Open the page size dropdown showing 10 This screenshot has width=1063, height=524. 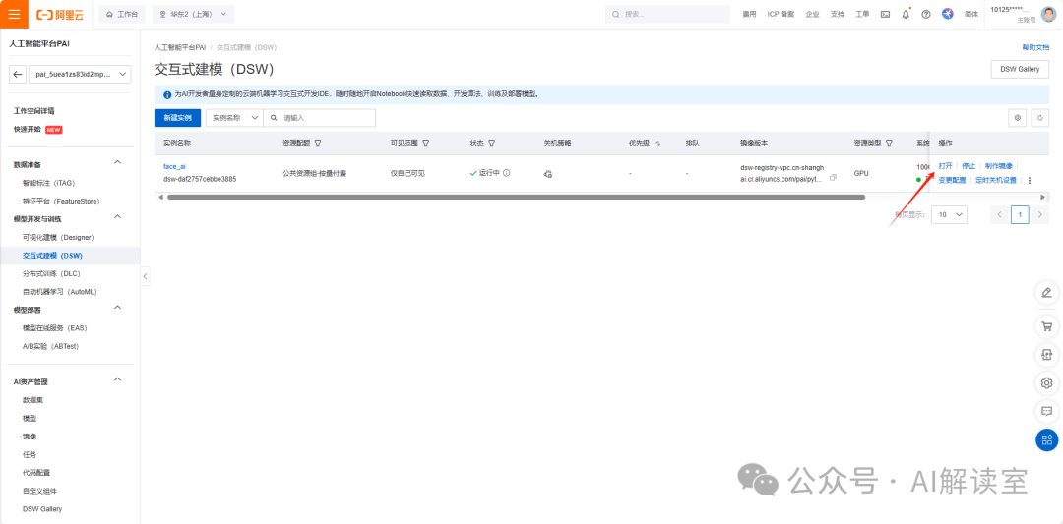pyautogui.click(x=949, y=214)
